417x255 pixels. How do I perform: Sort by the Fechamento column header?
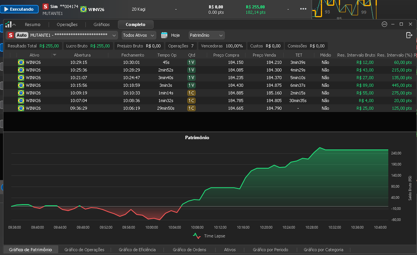pos(133,55)
